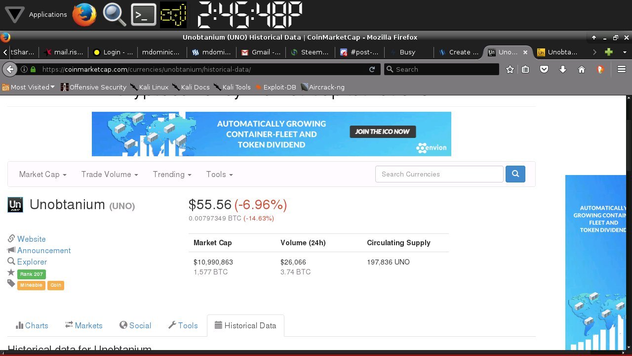Click the DuckDuckGo extension icon

coord(600,69)
